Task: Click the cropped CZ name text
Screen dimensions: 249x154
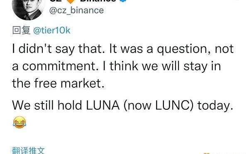Action: pos(56,1)
